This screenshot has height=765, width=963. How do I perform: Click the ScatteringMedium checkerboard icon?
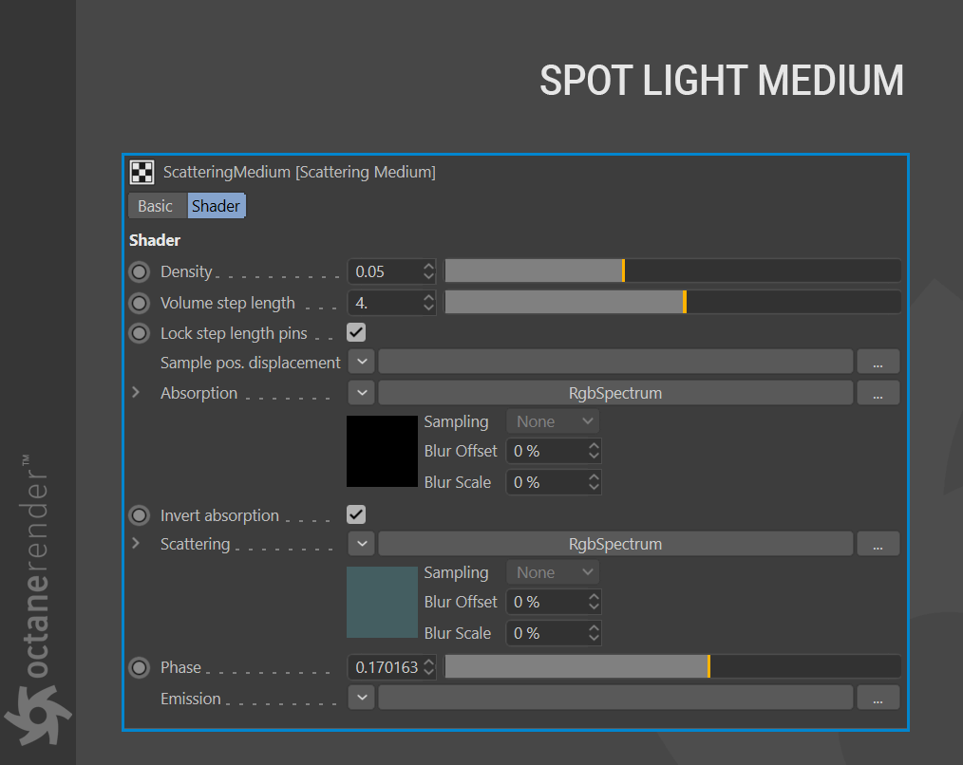tap(142, 172)
